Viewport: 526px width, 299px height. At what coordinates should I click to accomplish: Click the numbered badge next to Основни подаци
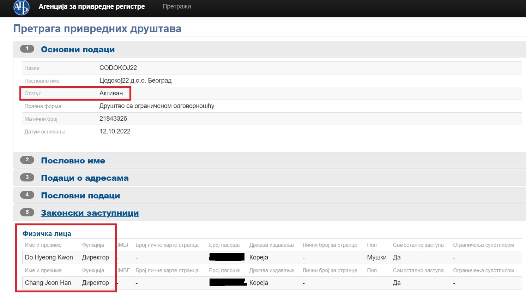point(27,49)
